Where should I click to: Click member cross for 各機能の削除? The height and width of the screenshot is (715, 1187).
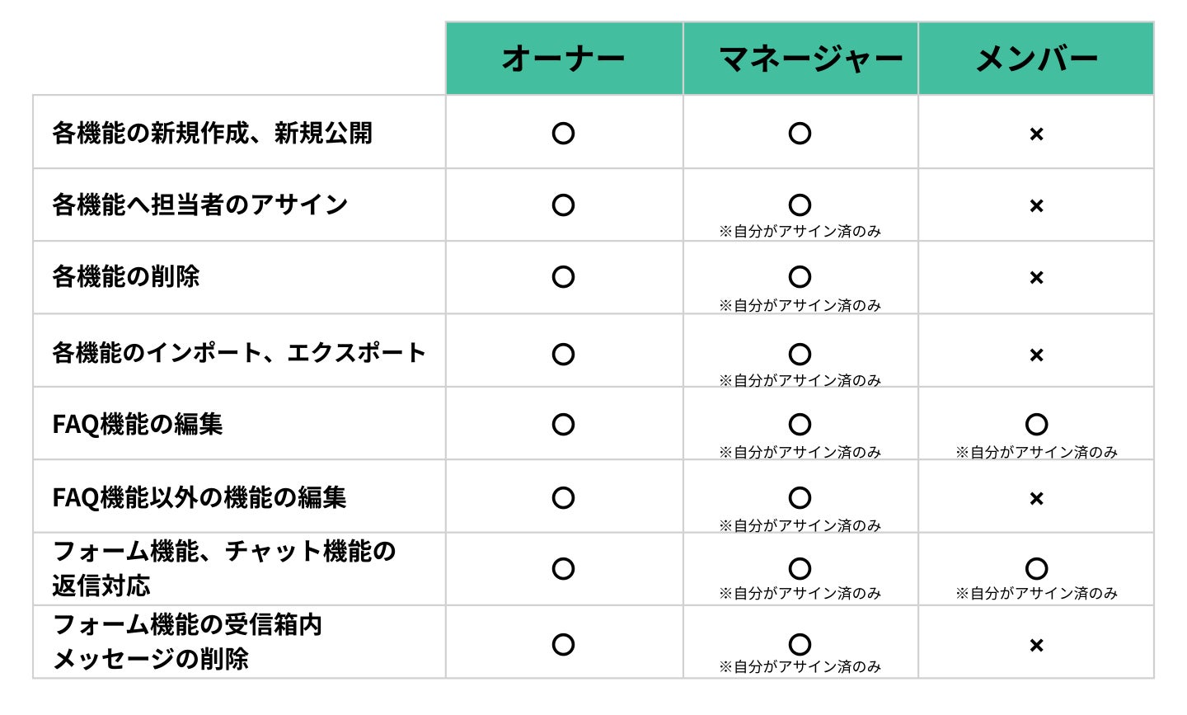pos(1036,278)
